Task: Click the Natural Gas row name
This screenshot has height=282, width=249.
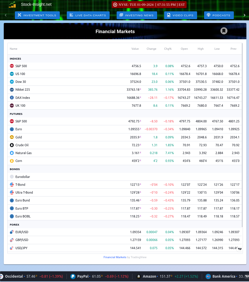Action: 23,153
